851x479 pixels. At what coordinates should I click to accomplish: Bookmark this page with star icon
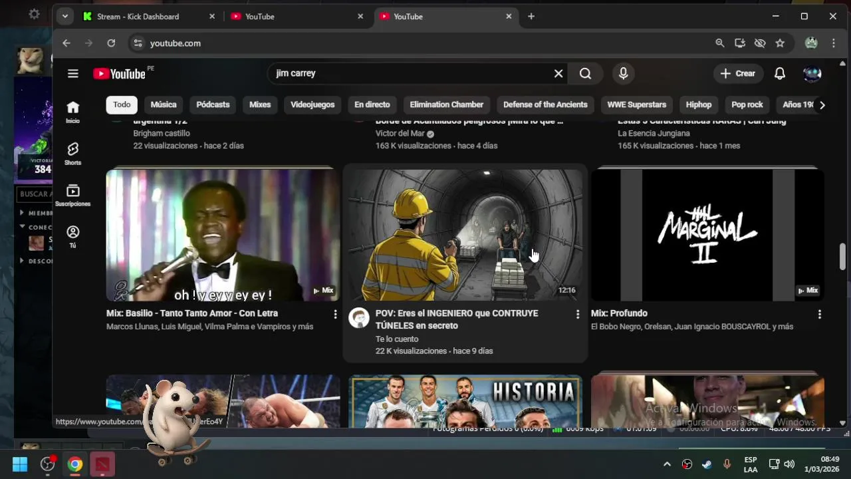pyautogui.click(x=780, y=43)
